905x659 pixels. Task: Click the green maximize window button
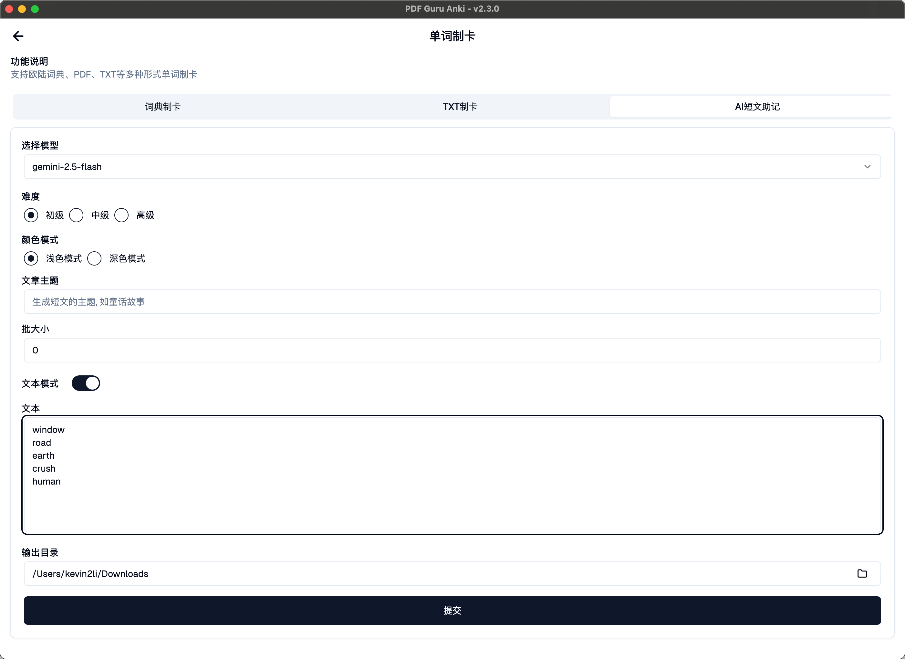coord(35,9)
